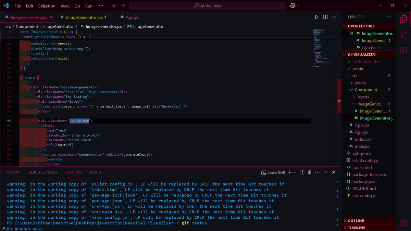Open the Edit menu
Screen dimensions: 411x231
click(x=29, y=6)
